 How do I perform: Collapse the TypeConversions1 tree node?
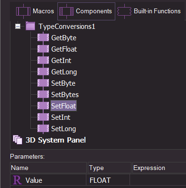[x=18, y=26]
